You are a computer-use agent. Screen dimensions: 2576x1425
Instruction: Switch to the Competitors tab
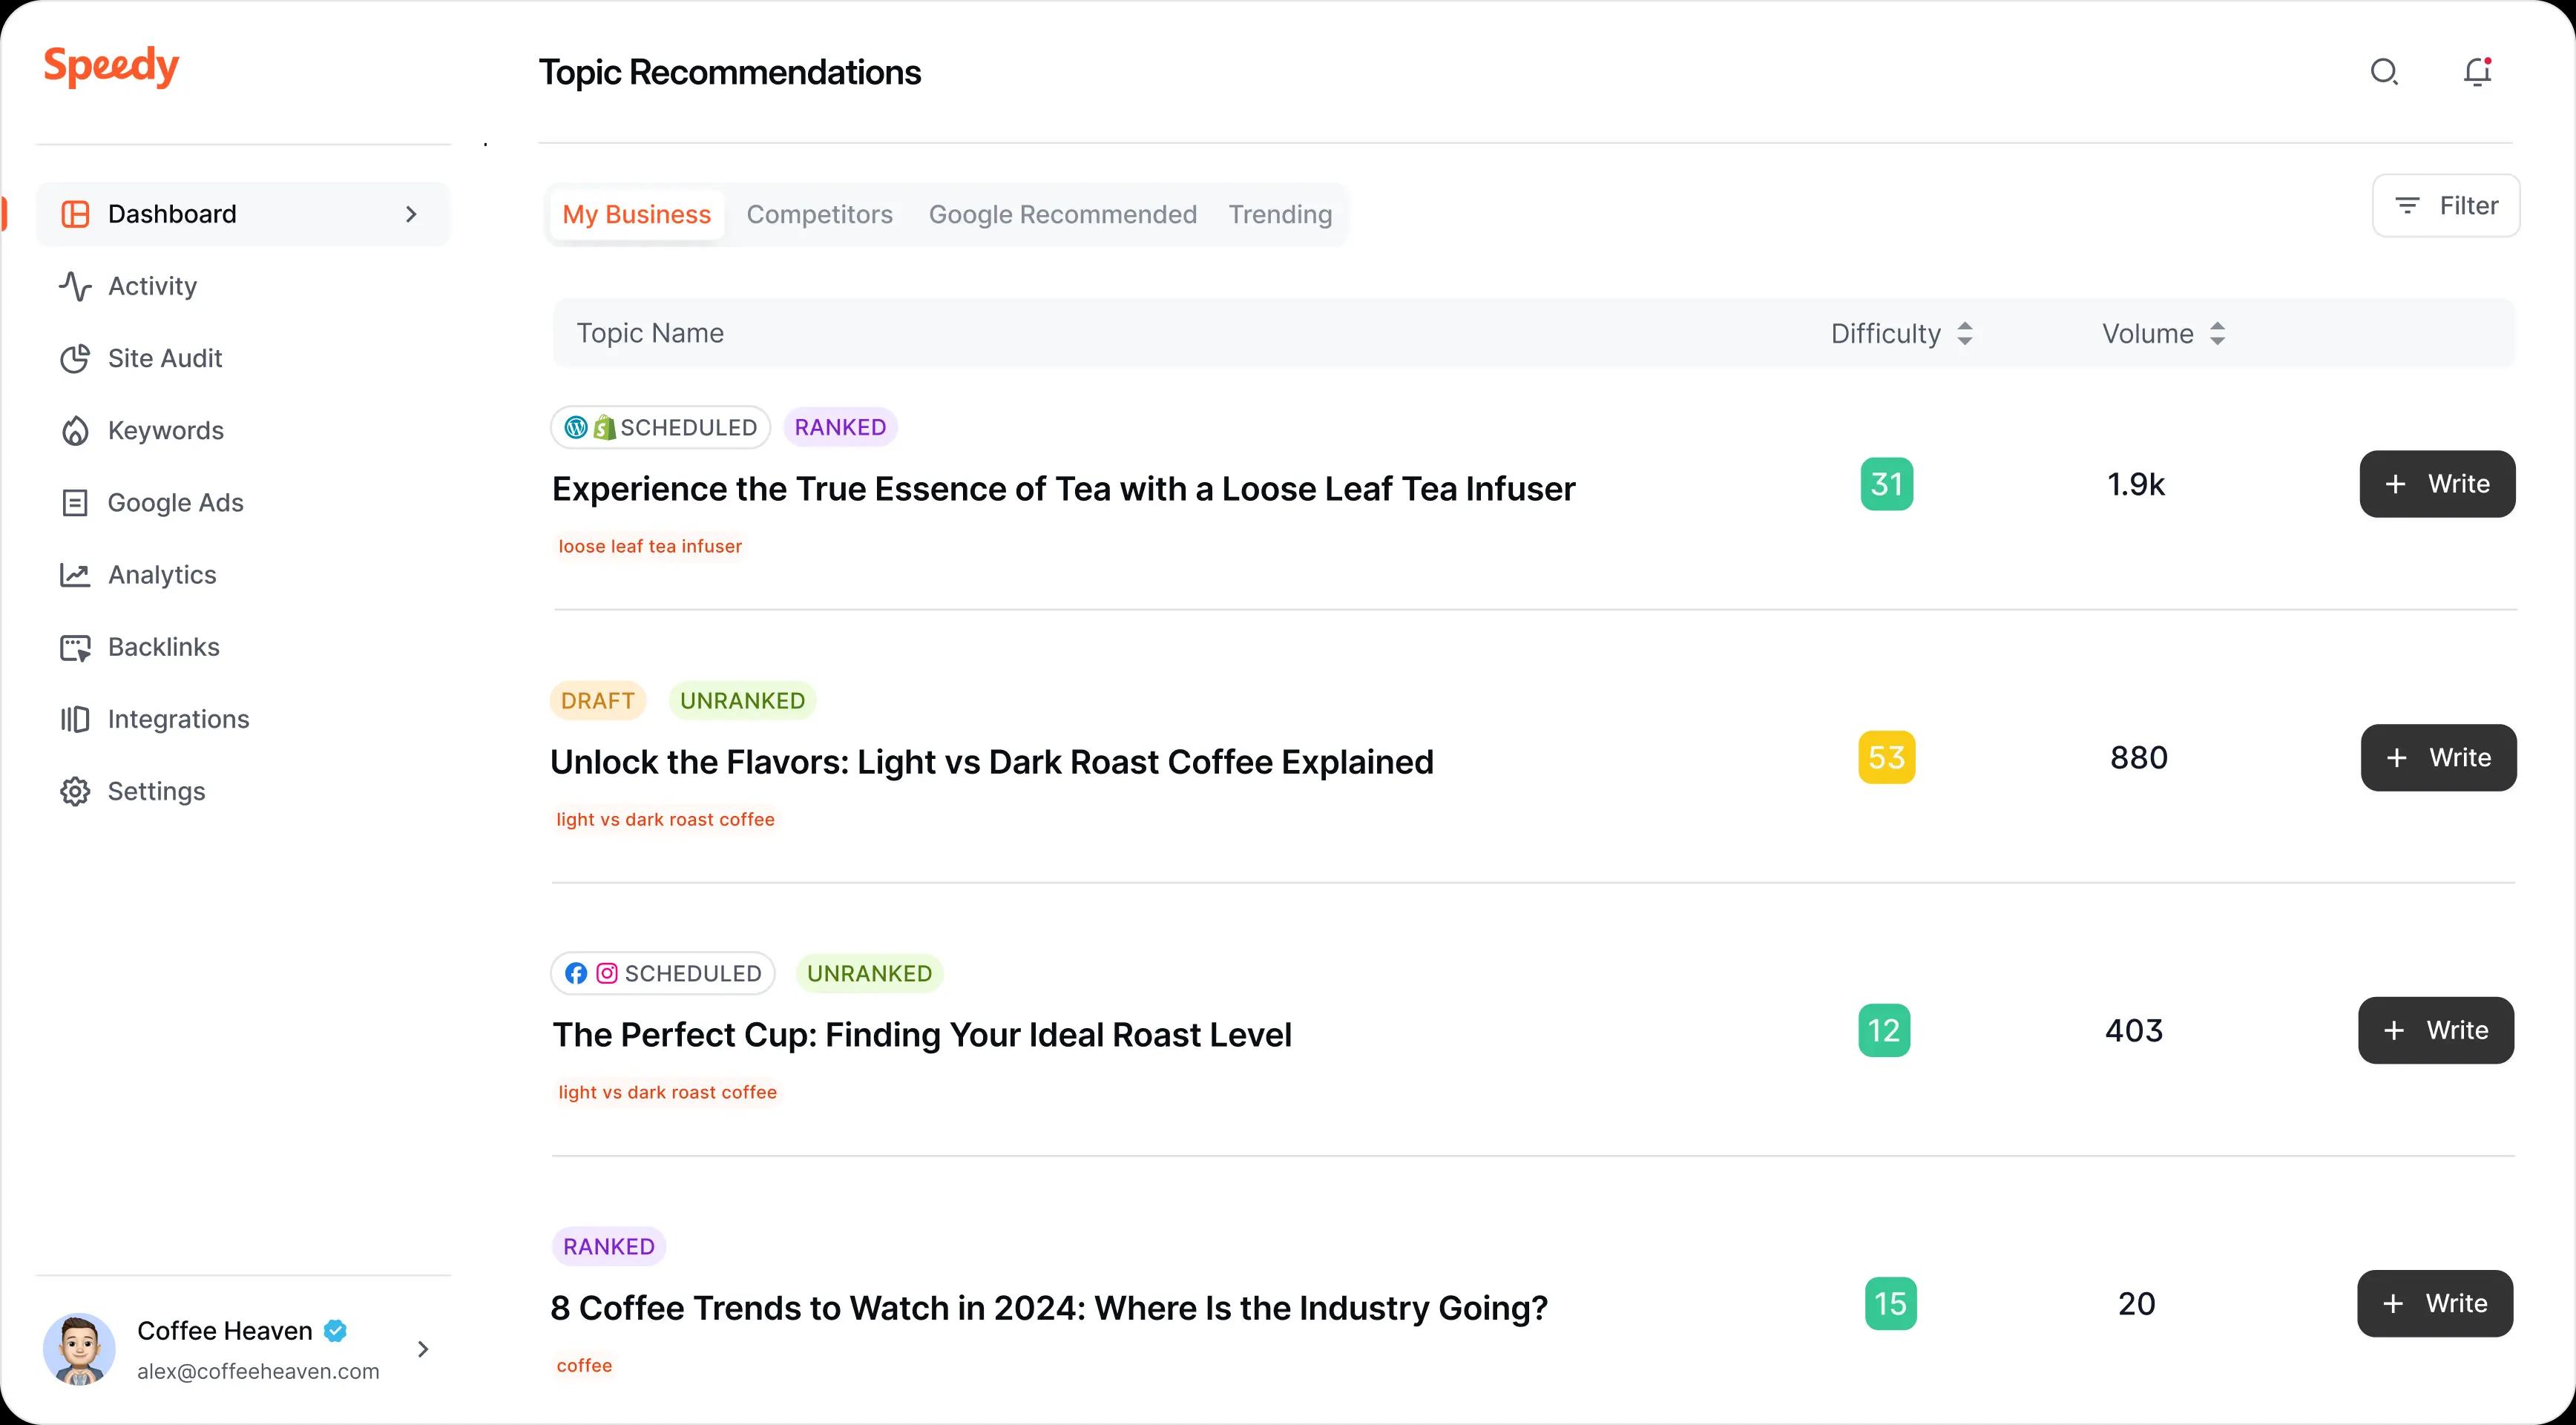819,214
